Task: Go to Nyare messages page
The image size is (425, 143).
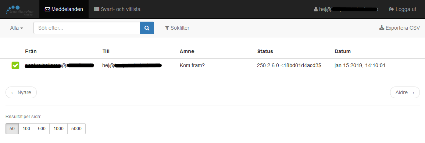Action: tap(21, 92)
